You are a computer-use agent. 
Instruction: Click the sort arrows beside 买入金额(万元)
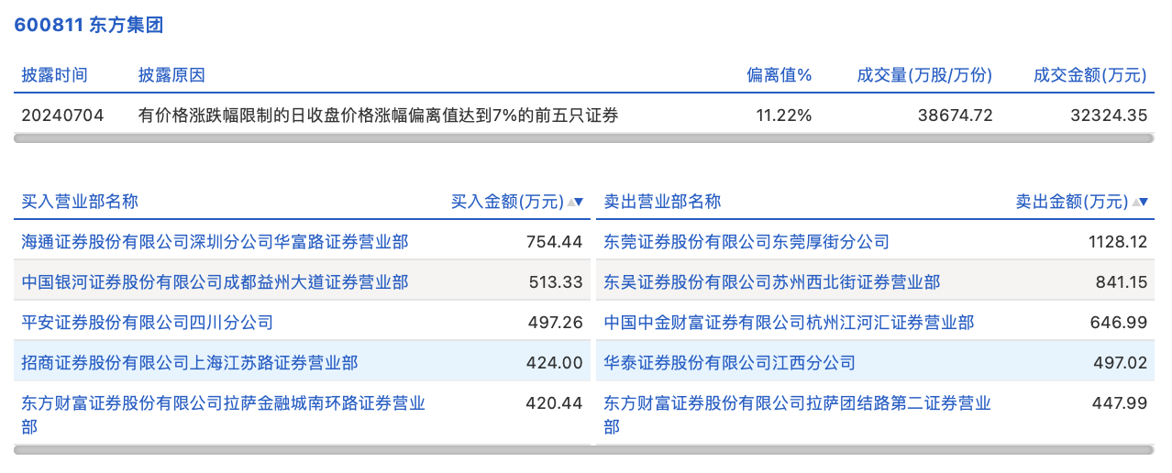click(x=575, y=202)
